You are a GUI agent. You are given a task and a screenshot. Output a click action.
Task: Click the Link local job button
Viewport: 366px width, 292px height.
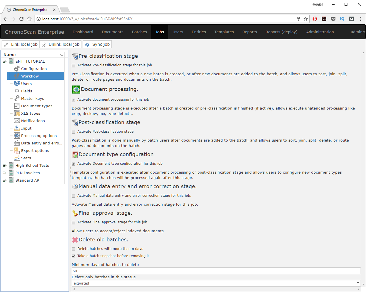pyautogui.click(x=21, y=44)
